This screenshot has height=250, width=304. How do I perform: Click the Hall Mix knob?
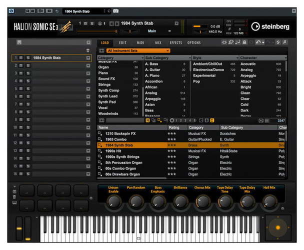(x=269, y=201)
